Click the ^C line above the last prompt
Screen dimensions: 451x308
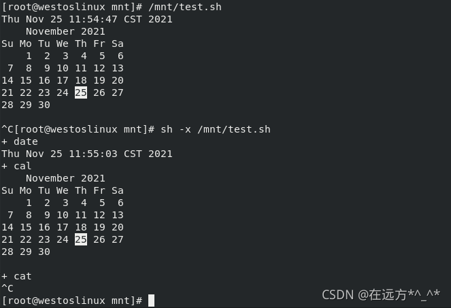click(x=7, y=288)
